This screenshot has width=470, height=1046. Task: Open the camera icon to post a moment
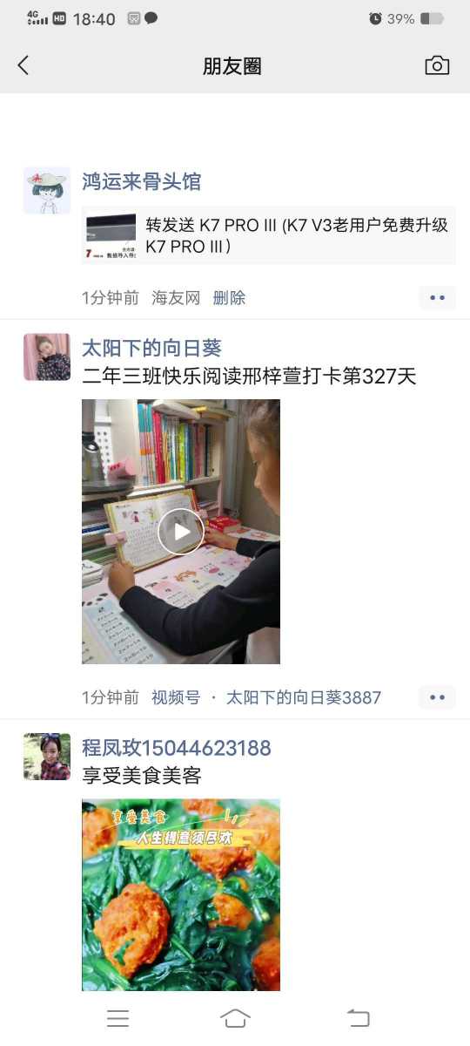pos(437,65)
